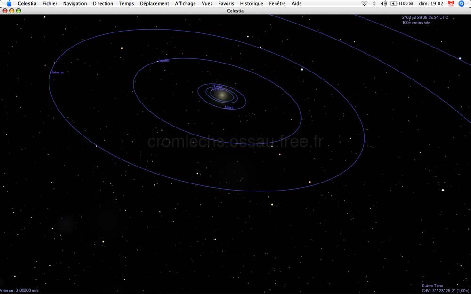Select the Mars planet label
This screenshot has height=294, width=471.
click(229, 107)
